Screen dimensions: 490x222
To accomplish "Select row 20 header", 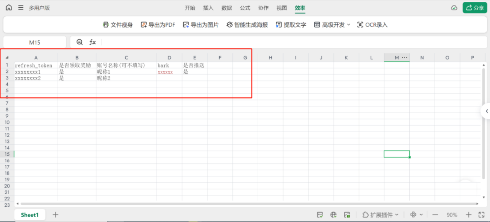I will (x=7, y=186).
